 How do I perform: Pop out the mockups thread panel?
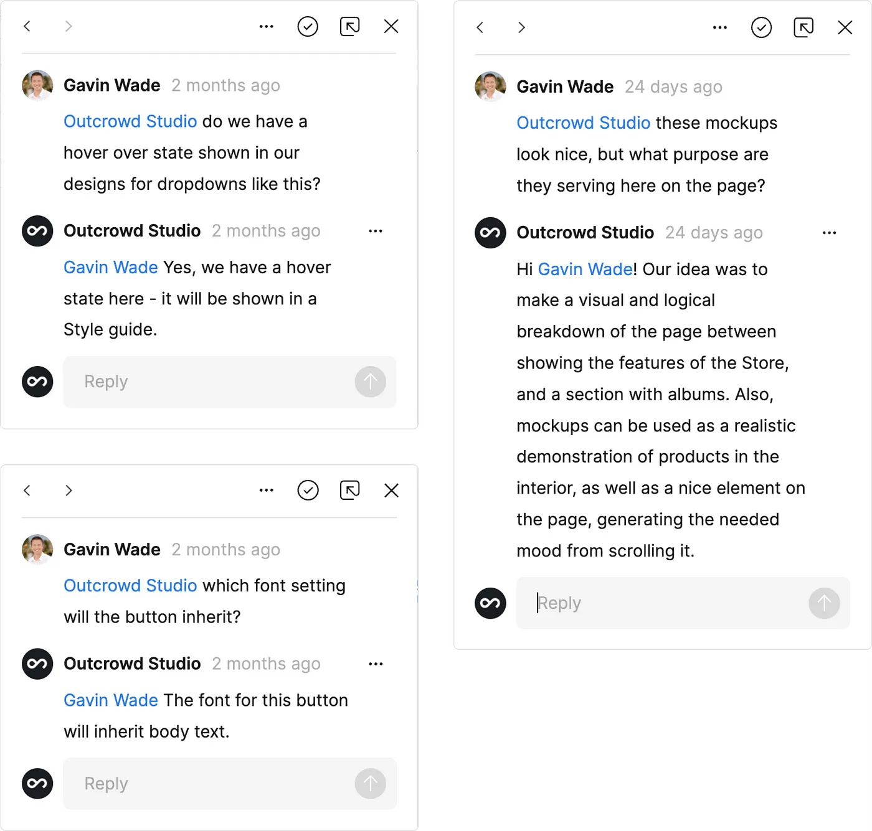803,28
